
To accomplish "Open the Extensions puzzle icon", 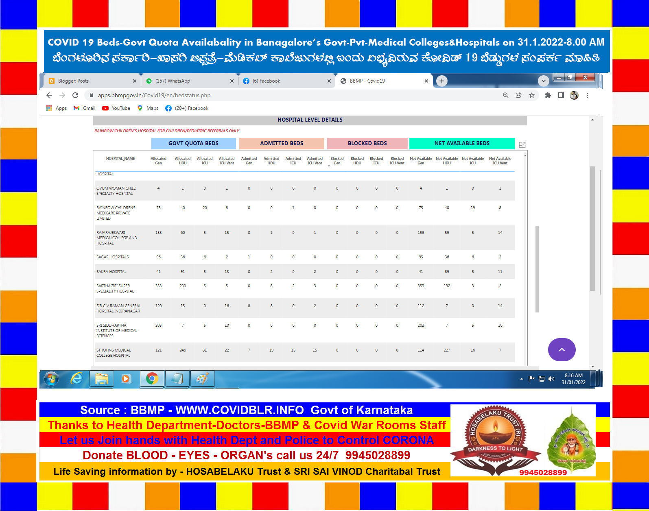I will (x=548, y=95).
